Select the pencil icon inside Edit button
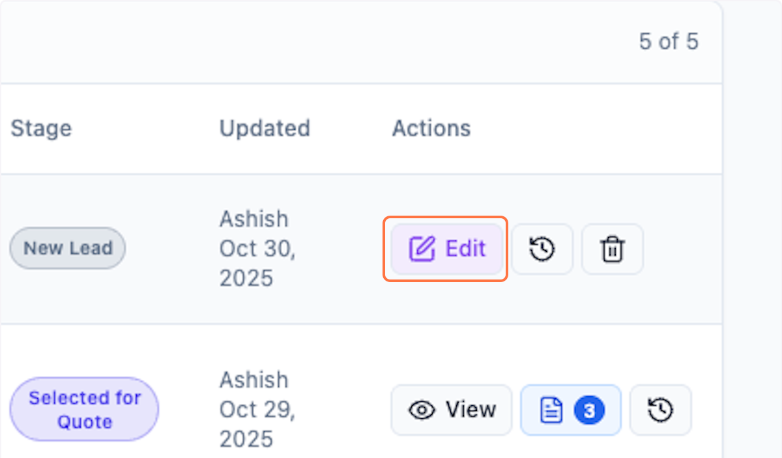Image resolution: width=782 pixels, height=458 pixels. point(424,248)
